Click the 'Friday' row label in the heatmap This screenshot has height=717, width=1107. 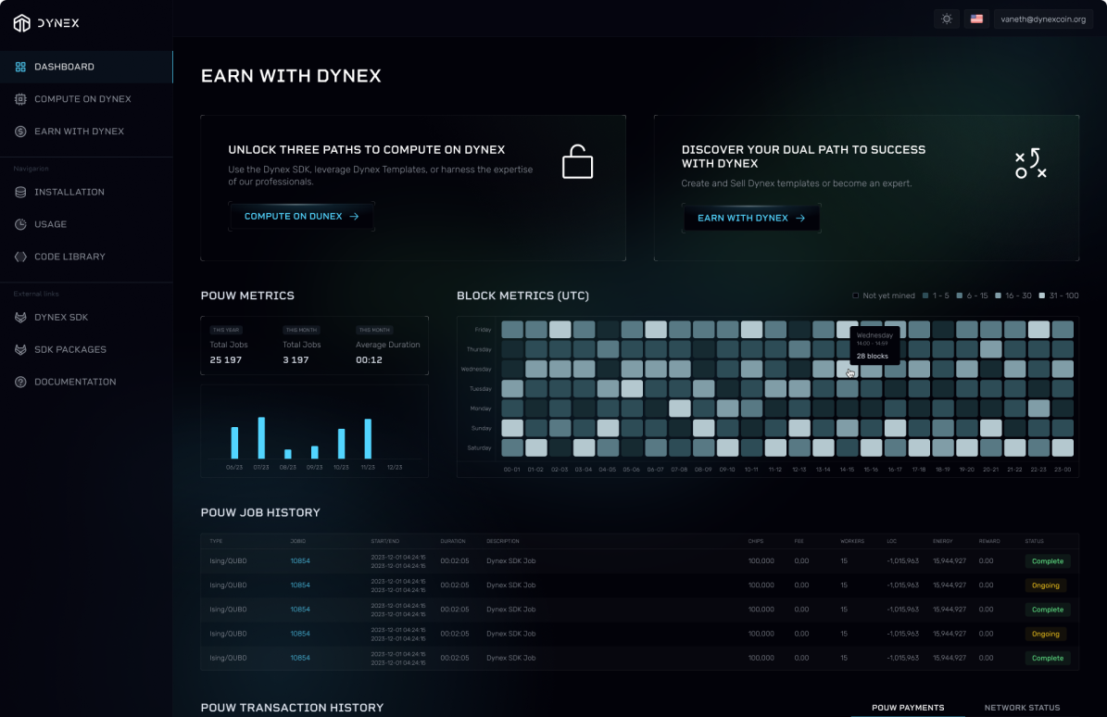click(483, 330)
